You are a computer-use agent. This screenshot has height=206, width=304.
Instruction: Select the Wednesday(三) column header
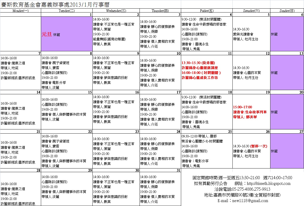(116, 11)
